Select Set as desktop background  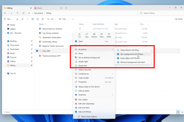(94, 58)
